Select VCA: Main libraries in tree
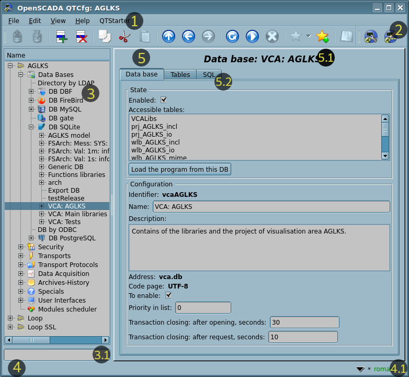Image resolution: width=409 pixels, height=377 pixels. tap(77, 214)
